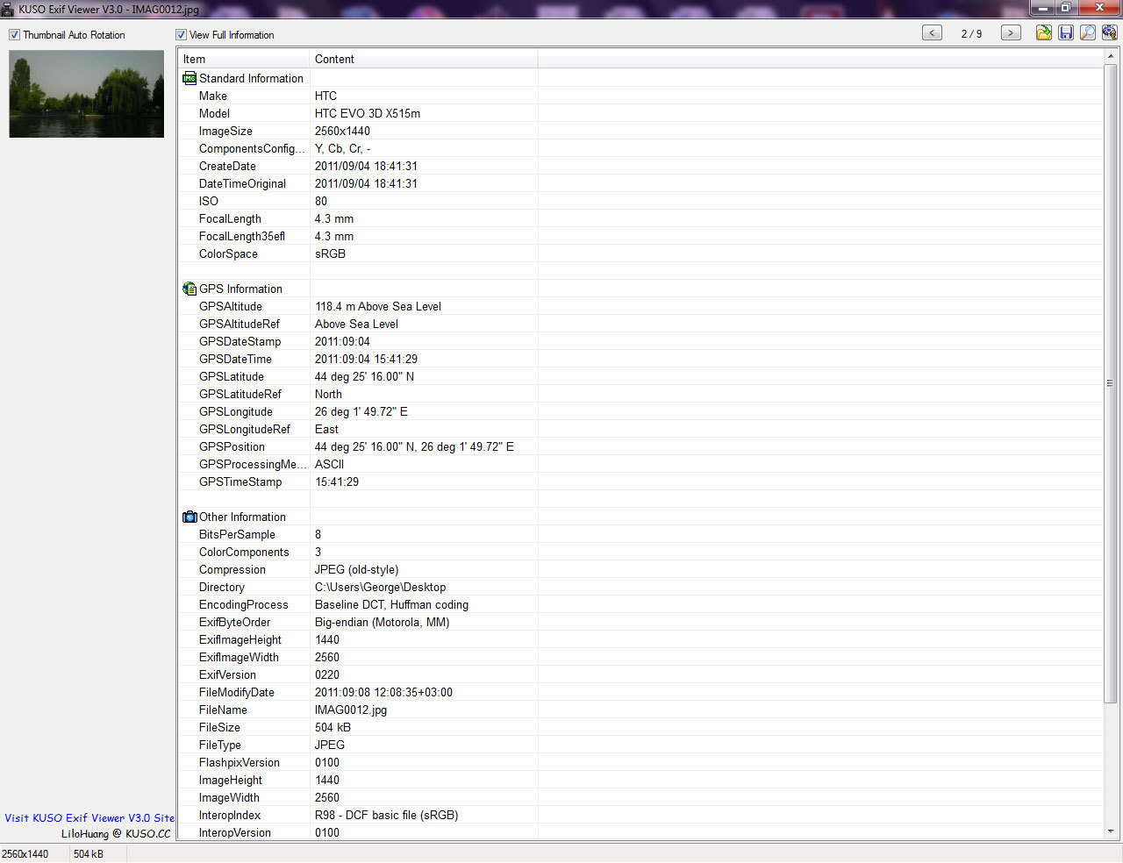Click the GPS Information globe icon

point(190,289)
